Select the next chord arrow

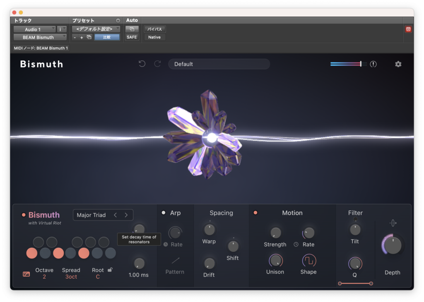point(126,215)
